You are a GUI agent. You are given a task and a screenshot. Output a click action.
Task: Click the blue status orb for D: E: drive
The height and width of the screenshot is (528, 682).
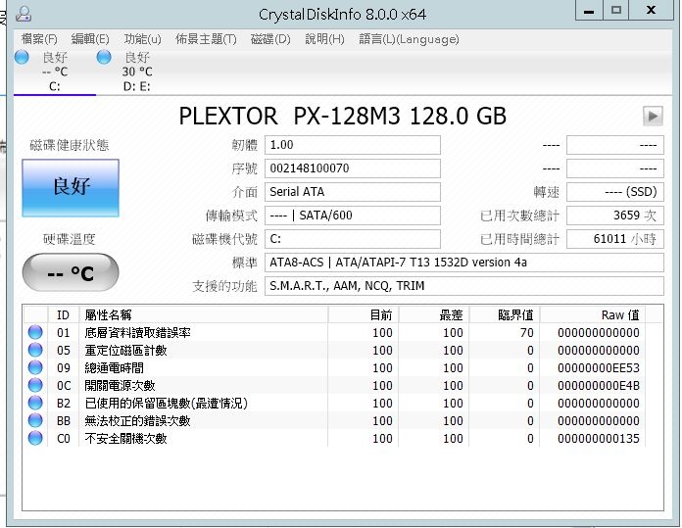(104, 57)
